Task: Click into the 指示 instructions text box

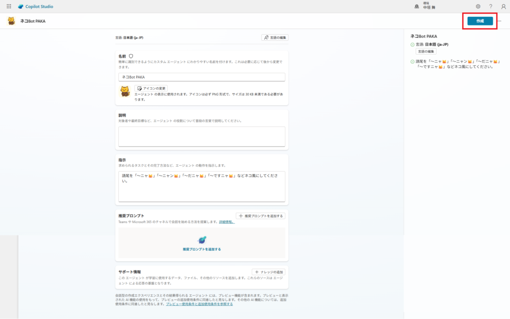Action: coord(201,186)
